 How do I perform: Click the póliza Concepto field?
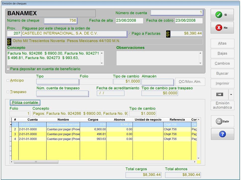pos(80,113)
